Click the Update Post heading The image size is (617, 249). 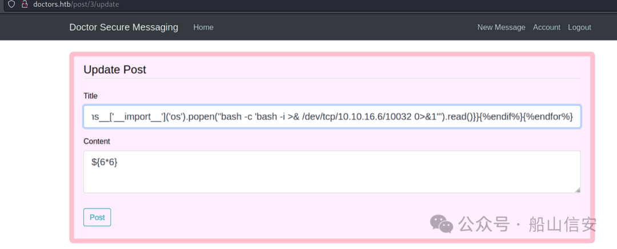click(115, 70)
